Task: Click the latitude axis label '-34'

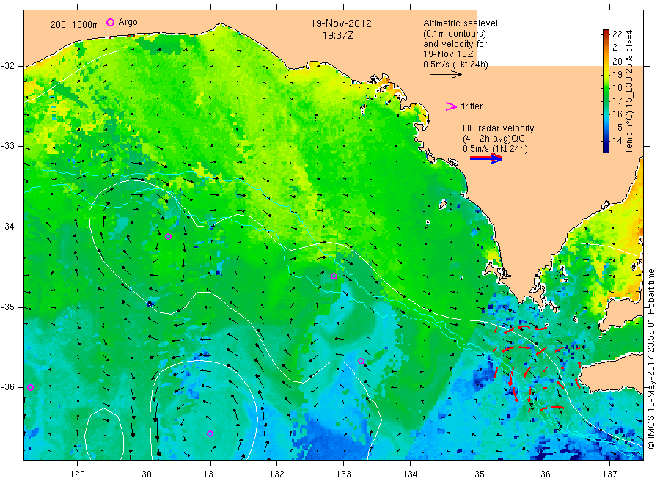Action: tap(7, 227)
